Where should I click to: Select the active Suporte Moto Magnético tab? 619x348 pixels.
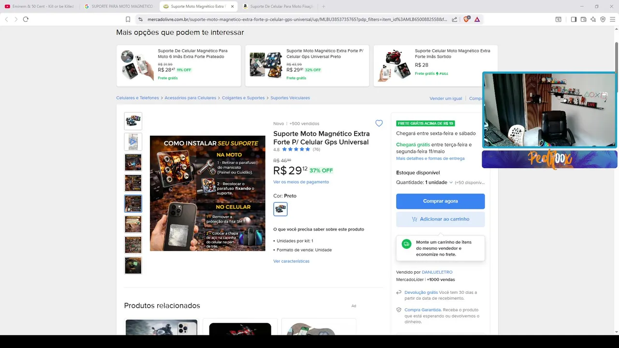(x=198, y=6)
